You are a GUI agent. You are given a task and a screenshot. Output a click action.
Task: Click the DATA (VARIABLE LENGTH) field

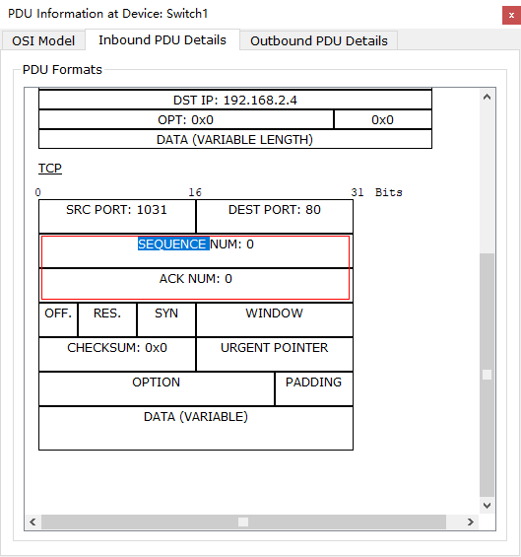[235, 139]
